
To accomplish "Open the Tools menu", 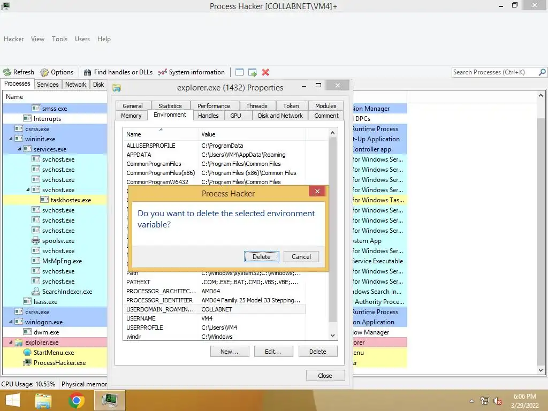I will pyautogui.click(x=59, y=39).
